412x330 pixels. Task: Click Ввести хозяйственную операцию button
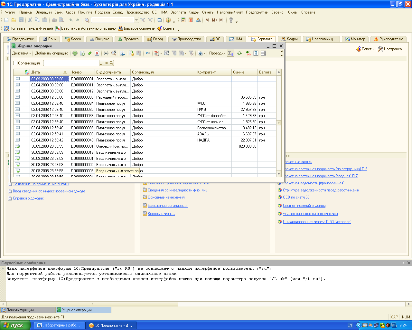pyautogui.click(x=86, y=28)
